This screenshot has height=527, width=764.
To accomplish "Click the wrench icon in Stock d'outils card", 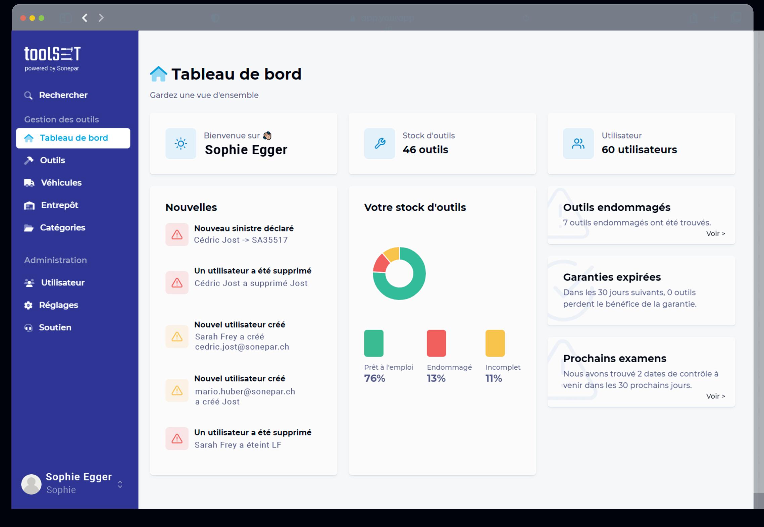I will pos(379,144).
